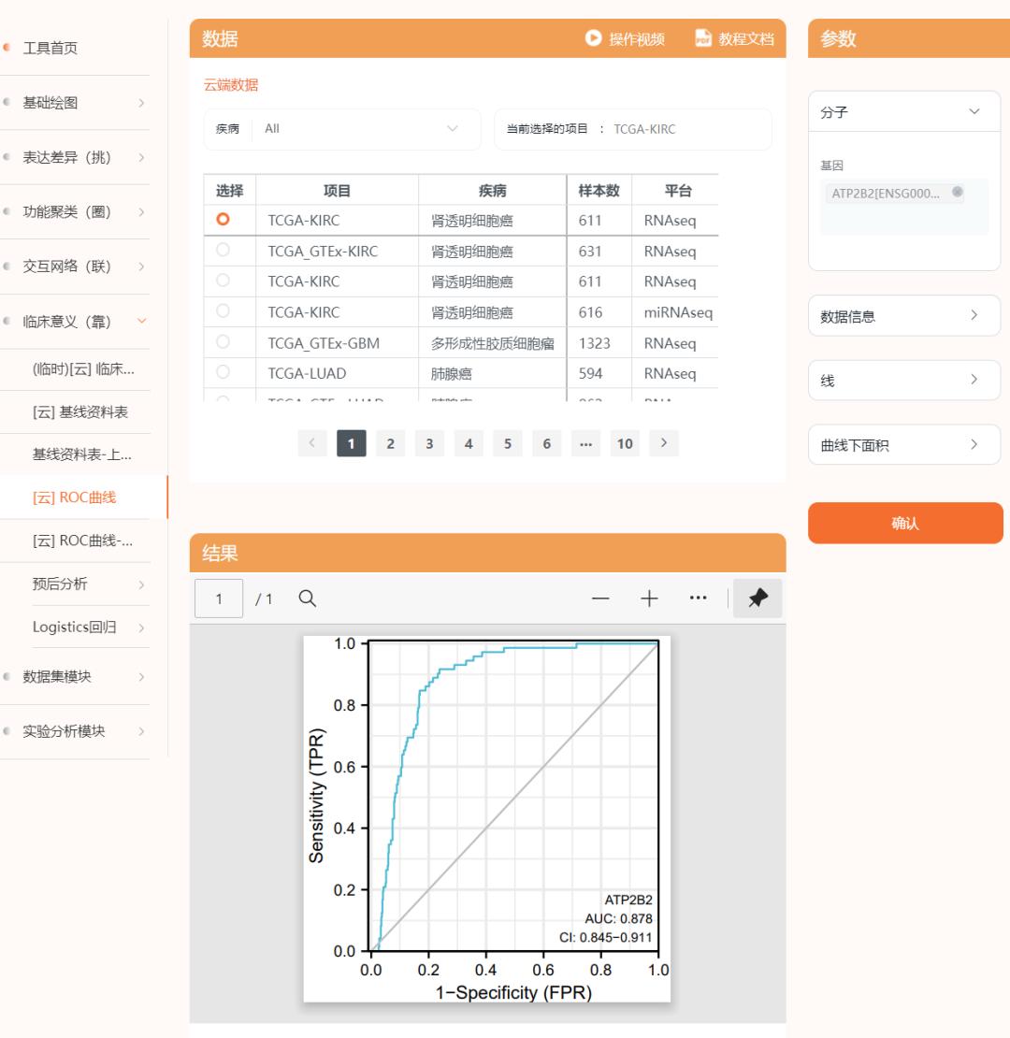Go to page 2 of projects
1010x1038 pixels.
click(x=391, y=443)
